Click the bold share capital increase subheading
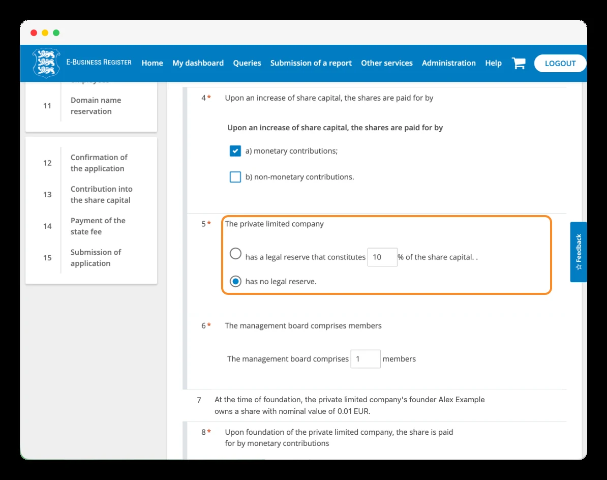The width and height of the screenshot is (607, 480). coord(335,128)
